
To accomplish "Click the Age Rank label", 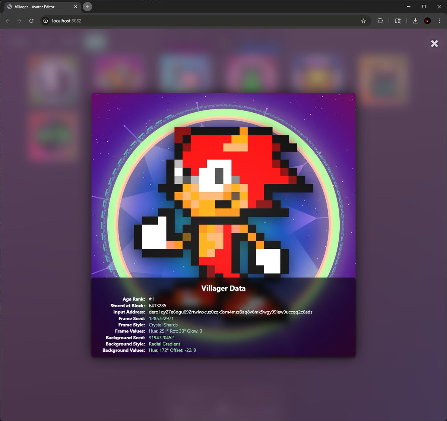I will coord(134,299).
